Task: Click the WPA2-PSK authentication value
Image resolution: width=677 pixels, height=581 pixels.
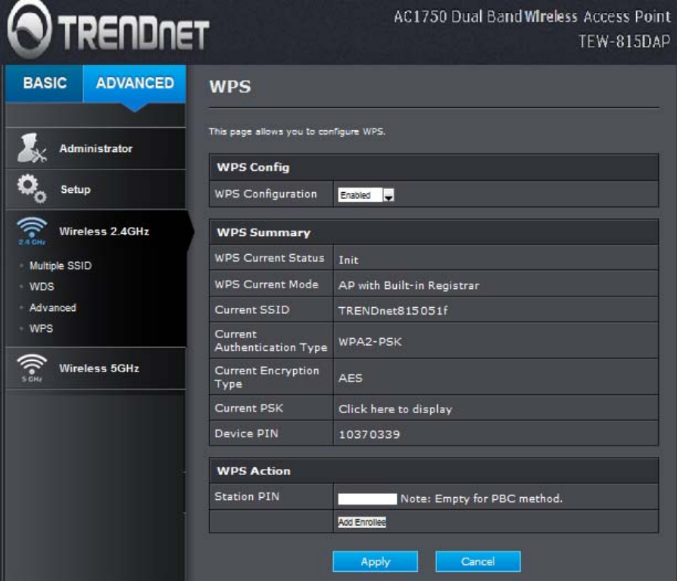Action: click(370, 342)
